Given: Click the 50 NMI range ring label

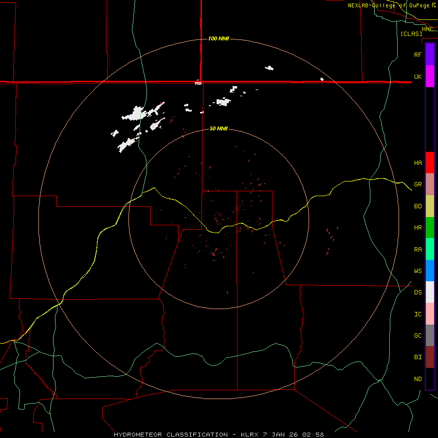Looking at the screenshot, I should [x=219, y=128].
